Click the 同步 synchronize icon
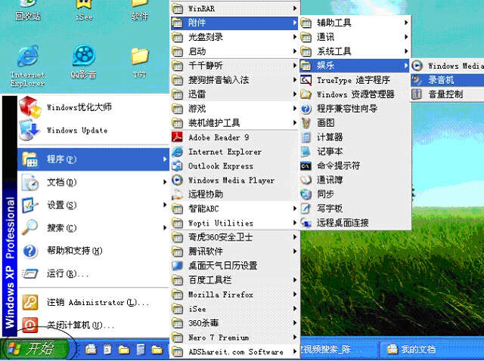484x361 pixels. click(x=306, y=194)
